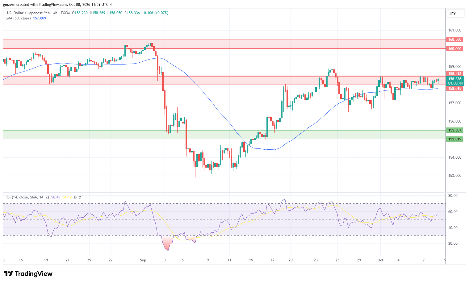The width and height of the screenshot is (469, 283).
Task: Click the 19 date label on the time axis
Action: (46, 260)
